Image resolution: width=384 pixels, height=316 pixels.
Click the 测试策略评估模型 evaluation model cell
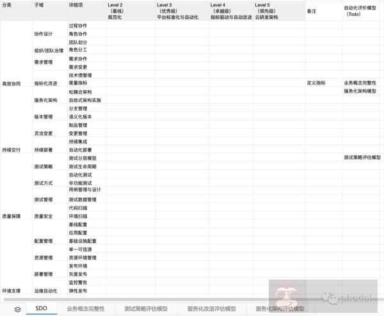[362, 157]
